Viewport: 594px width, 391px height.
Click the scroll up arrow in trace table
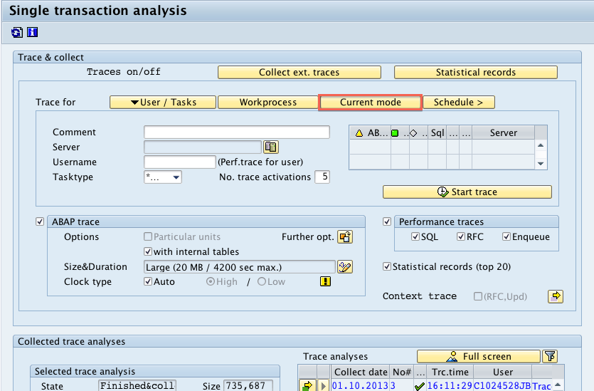(541, 145)
